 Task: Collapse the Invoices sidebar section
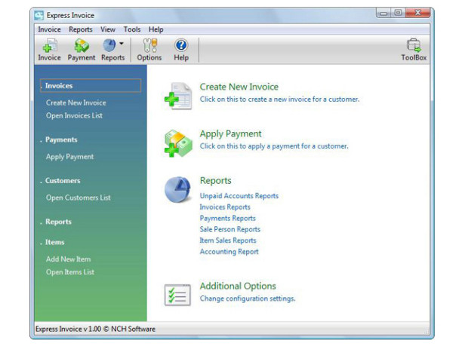pos(91,86)
